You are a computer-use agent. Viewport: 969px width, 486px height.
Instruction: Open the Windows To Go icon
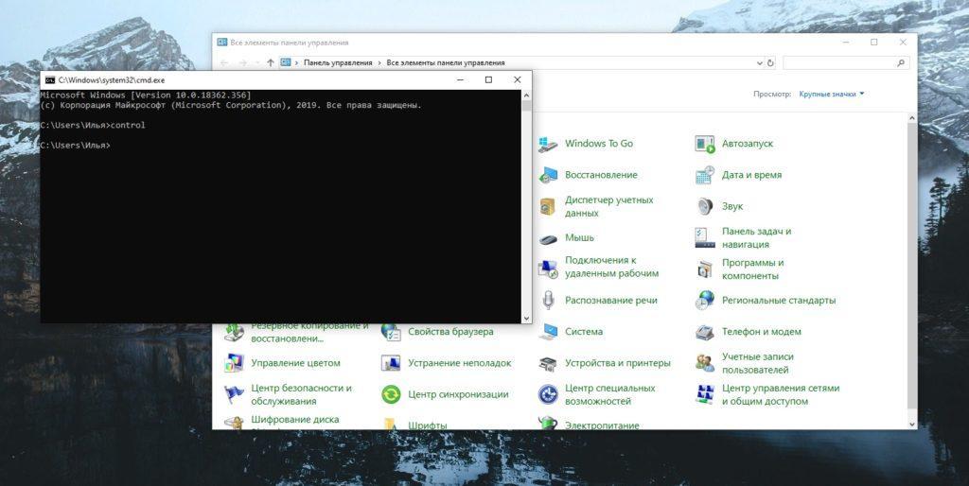(x=548, y=144)
